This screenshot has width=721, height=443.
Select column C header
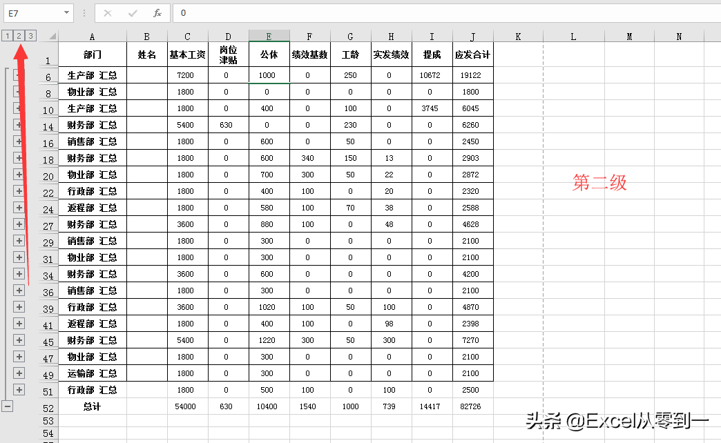pos(188,37)
